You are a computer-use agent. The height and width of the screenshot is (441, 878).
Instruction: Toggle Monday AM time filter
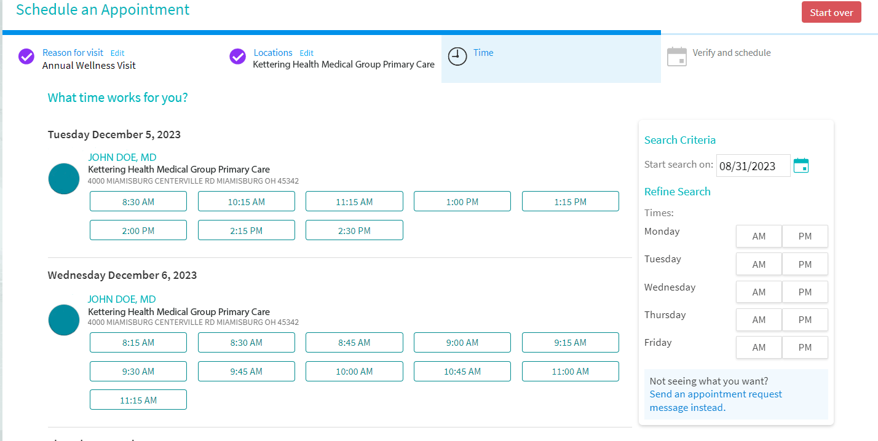(x=759, y=236)
